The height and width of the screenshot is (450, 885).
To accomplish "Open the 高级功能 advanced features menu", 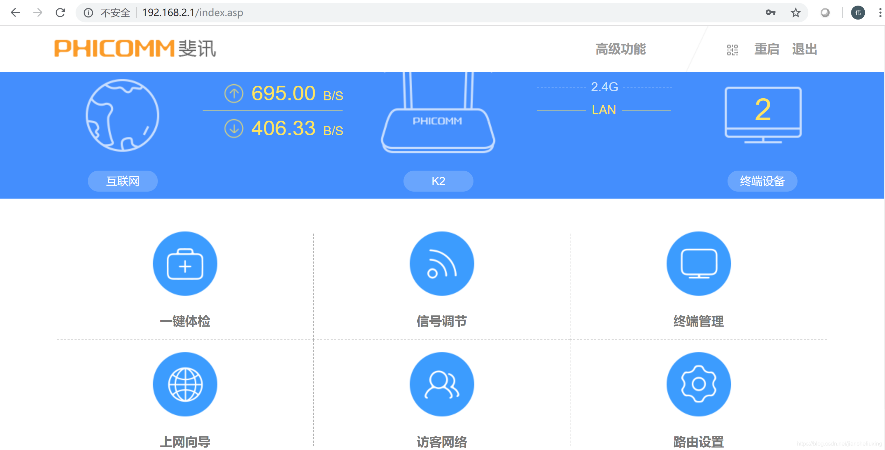I will [620, 49].
